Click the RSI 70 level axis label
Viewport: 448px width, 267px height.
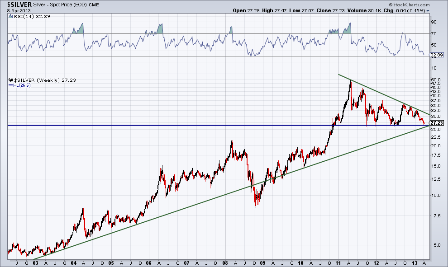tap(434, 33)
